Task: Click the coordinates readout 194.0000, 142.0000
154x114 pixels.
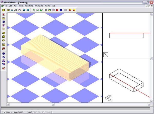Action: point(13,112)
